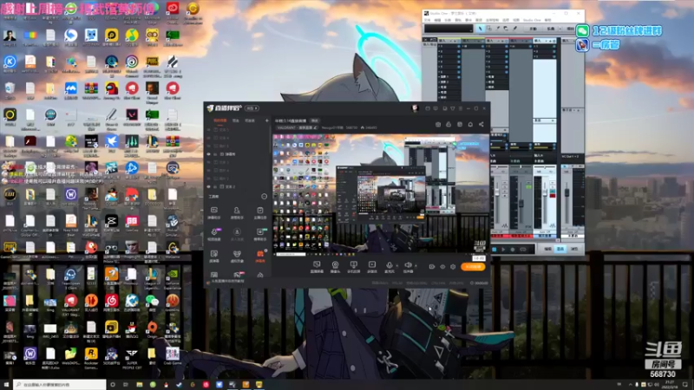
Task: Open the person-silhouette toolbox tool
Action: (237, 212)
